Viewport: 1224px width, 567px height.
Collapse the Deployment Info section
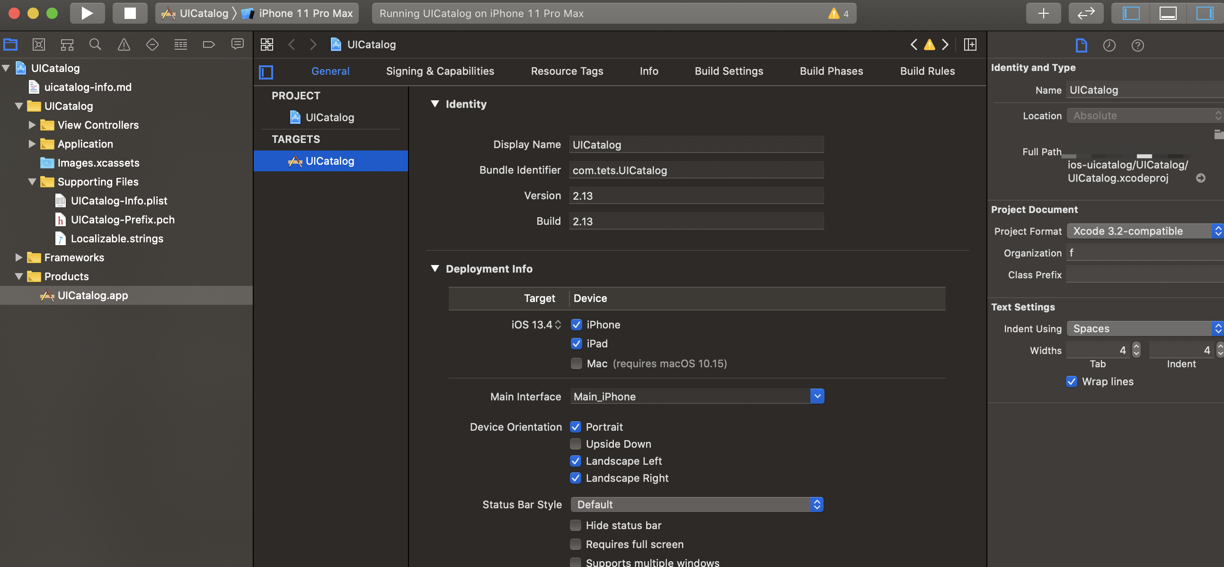click(435, 268)
